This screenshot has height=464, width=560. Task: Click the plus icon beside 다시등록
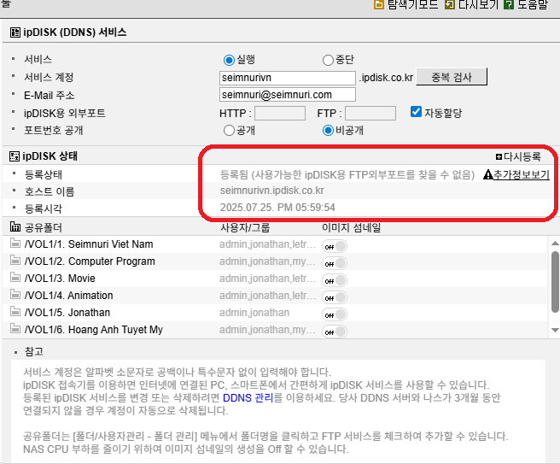pyautogui.click(x=499, y=157)
